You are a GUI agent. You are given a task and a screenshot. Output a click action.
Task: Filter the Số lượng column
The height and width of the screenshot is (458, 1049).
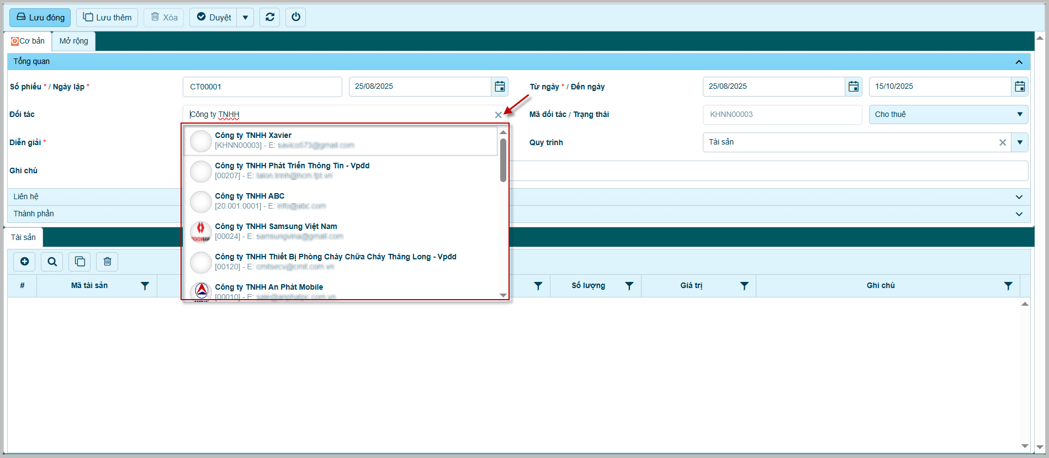pyautogui.click(x=629, y=286)
